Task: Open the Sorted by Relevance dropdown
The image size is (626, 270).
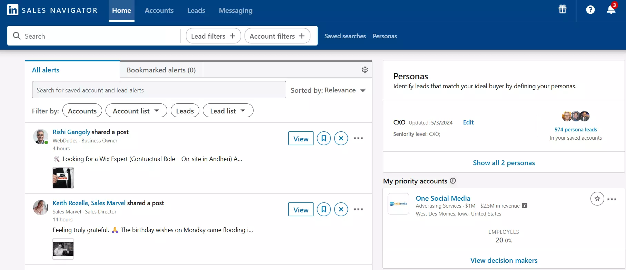Action: tap(328, 90)
